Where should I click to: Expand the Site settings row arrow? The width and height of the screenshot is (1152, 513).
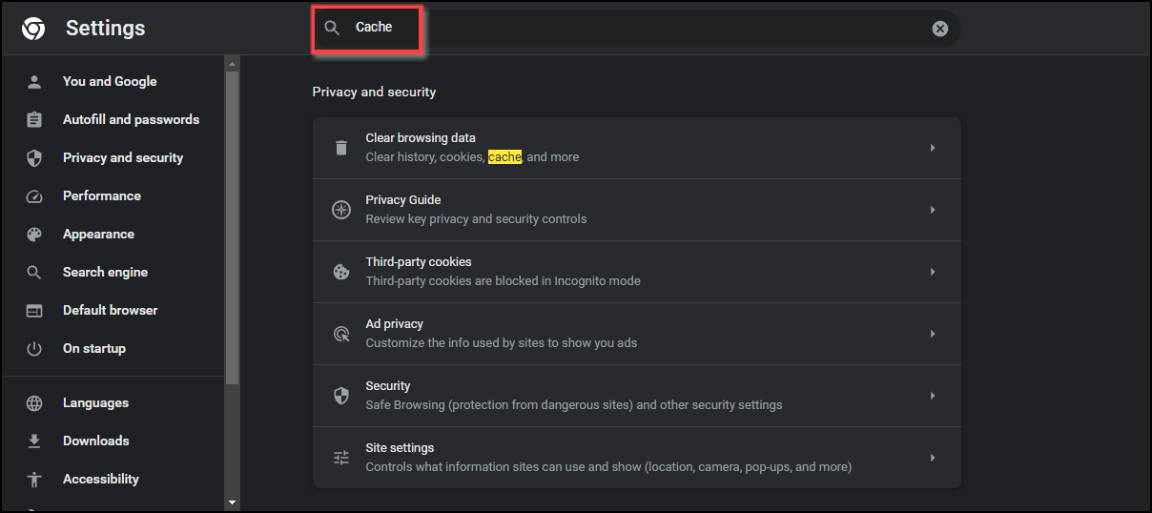(932, 458)
